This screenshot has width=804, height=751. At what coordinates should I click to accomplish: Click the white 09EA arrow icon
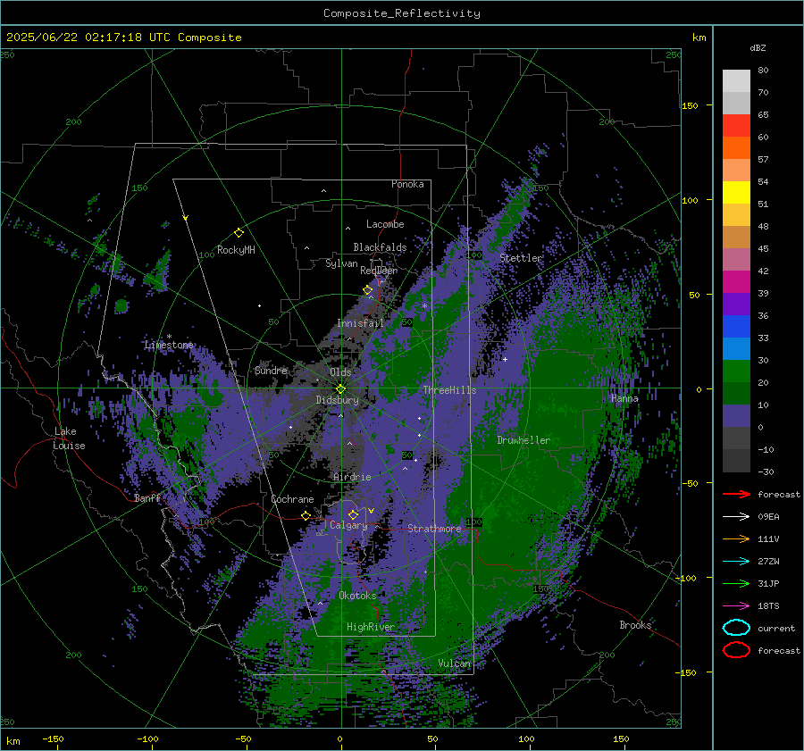[x=736, y=517]
